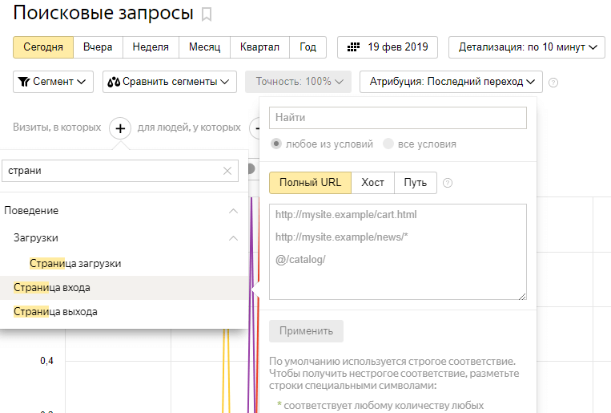This screenshot has width=611, height=413.
Task: Open the calendar date picker '19 фев 2019'
Action: (388, 47)
